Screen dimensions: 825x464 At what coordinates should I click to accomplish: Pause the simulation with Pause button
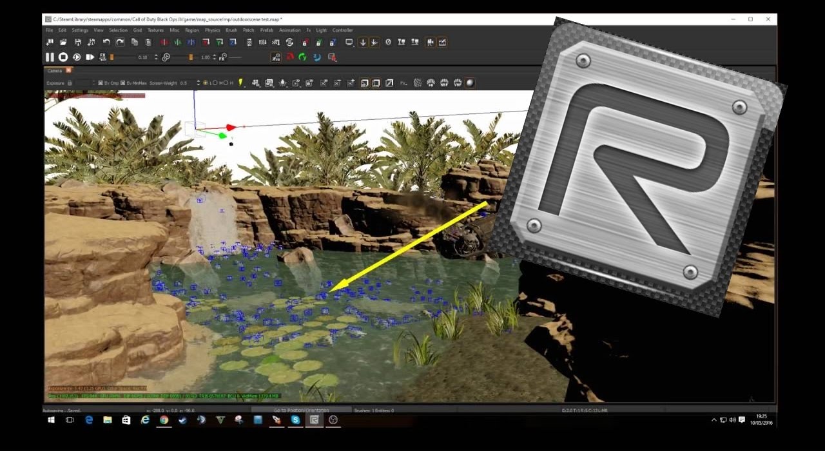(50, 57)
